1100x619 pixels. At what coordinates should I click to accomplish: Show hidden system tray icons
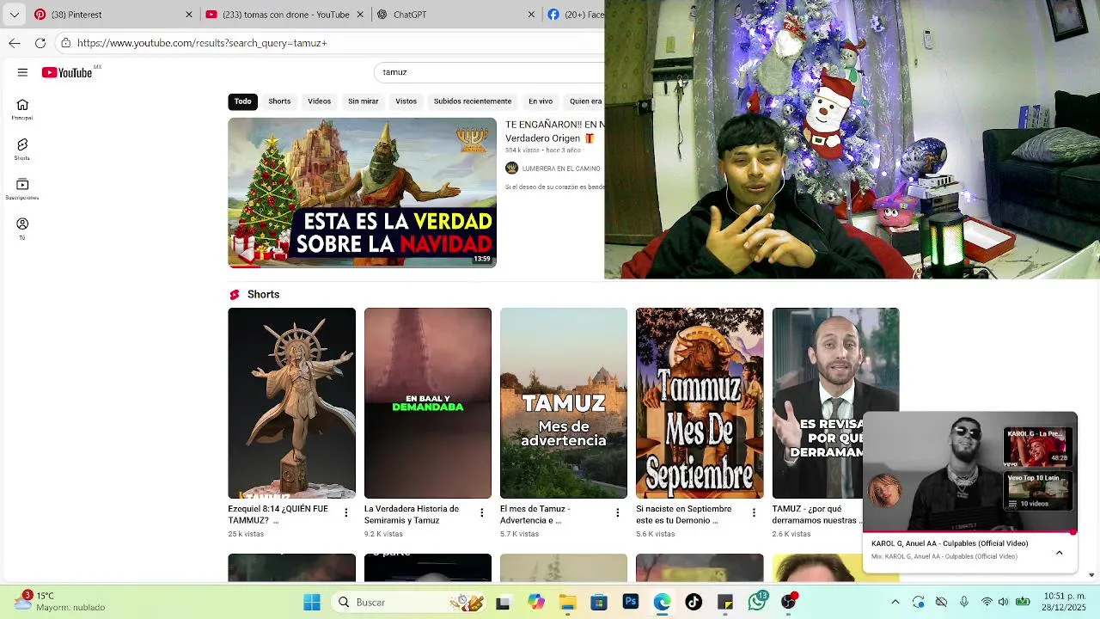coord(895,603)
